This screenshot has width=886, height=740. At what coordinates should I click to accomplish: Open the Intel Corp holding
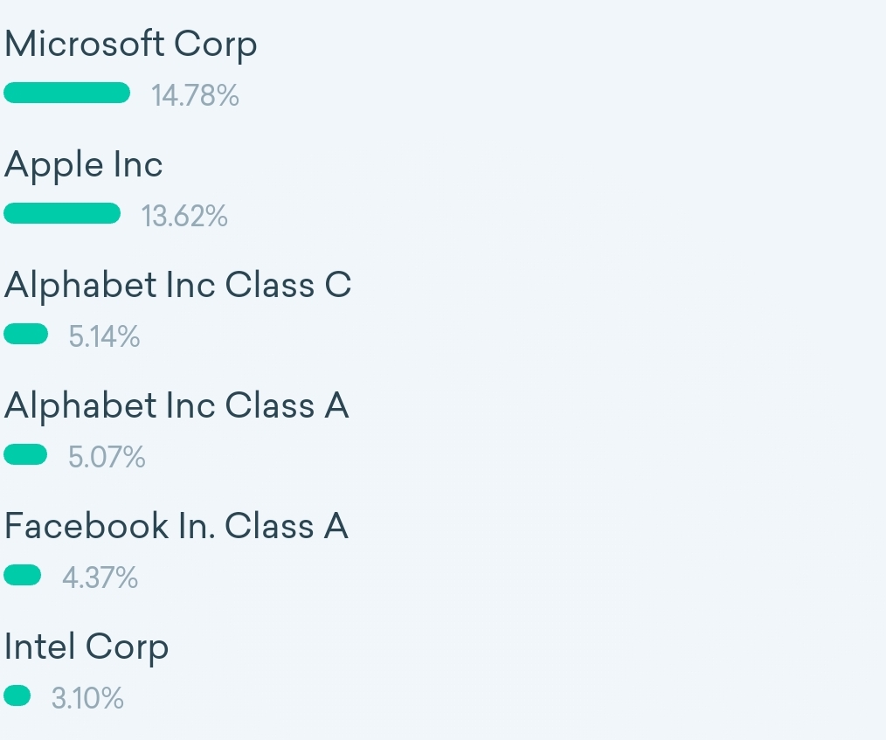[x=86, y=647]
